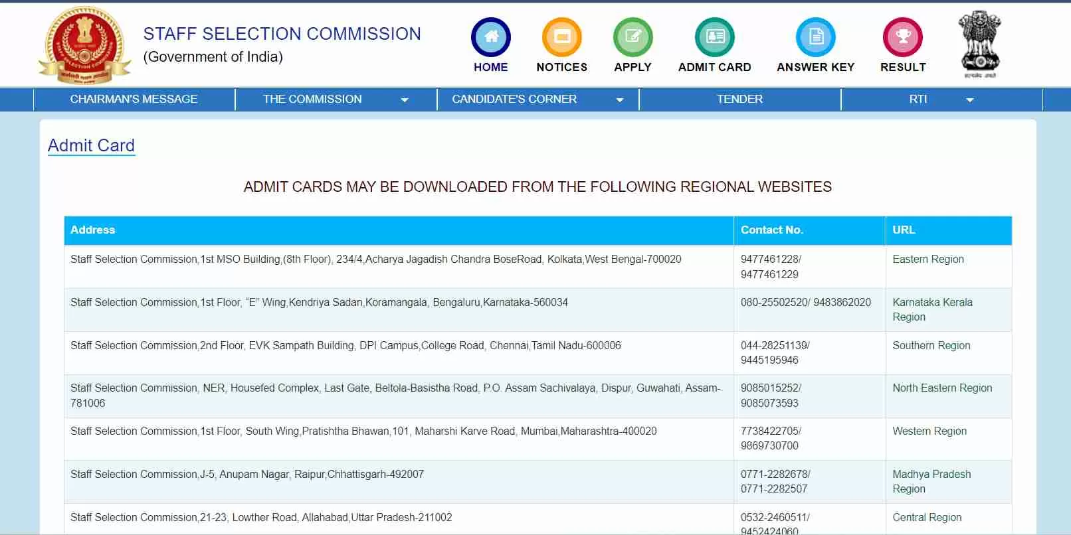Open the Tender menu item
Screen dimensions: 1071x535
(x=740, y=100)
